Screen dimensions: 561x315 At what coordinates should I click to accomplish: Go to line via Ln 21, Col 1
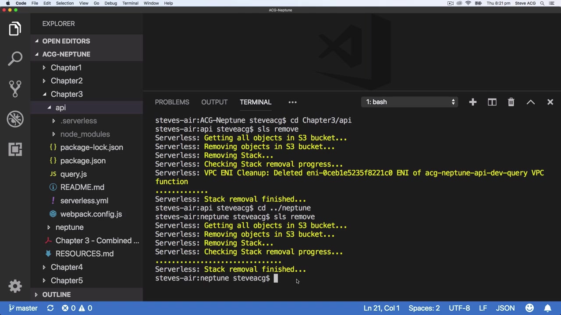(381, 308)
